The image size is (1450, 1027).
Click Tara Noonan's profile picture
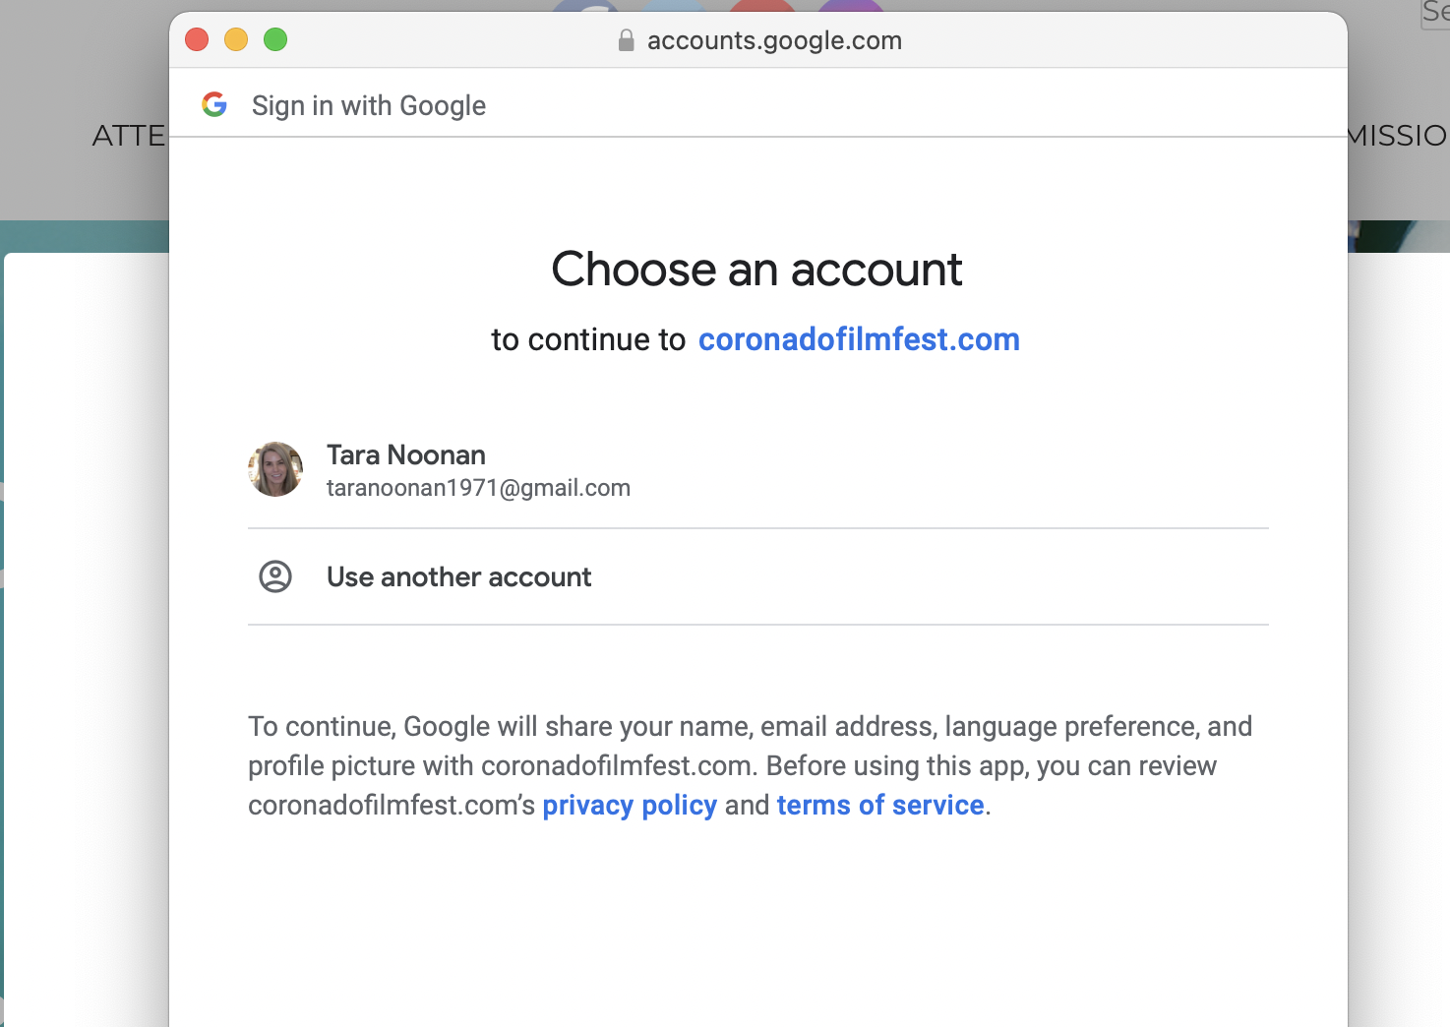[x=275, y=469]
